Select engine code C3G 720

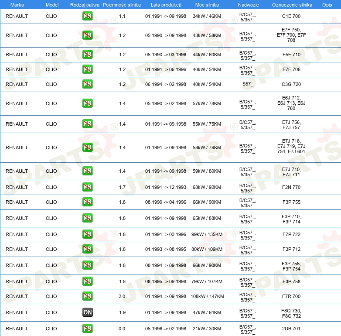coord(291,84)
